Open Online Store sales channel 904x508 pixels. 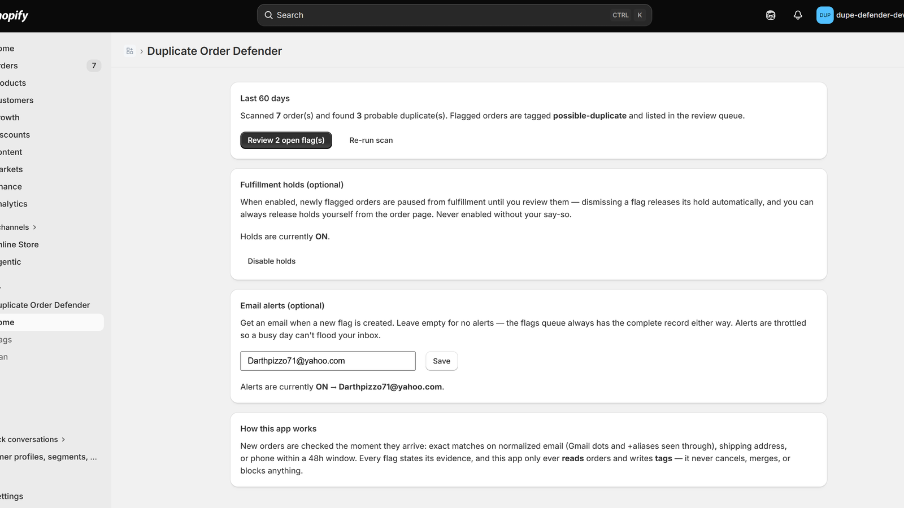point(51,245)
